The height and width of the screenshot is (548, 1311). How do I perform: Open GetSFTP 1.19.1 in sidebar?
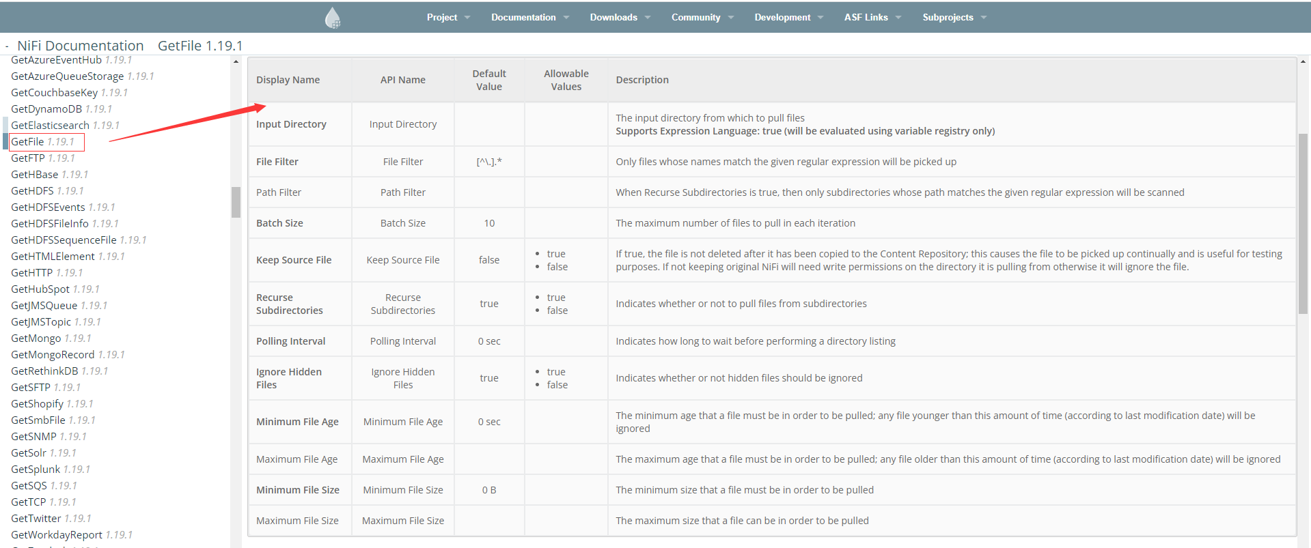pos(46,388)
